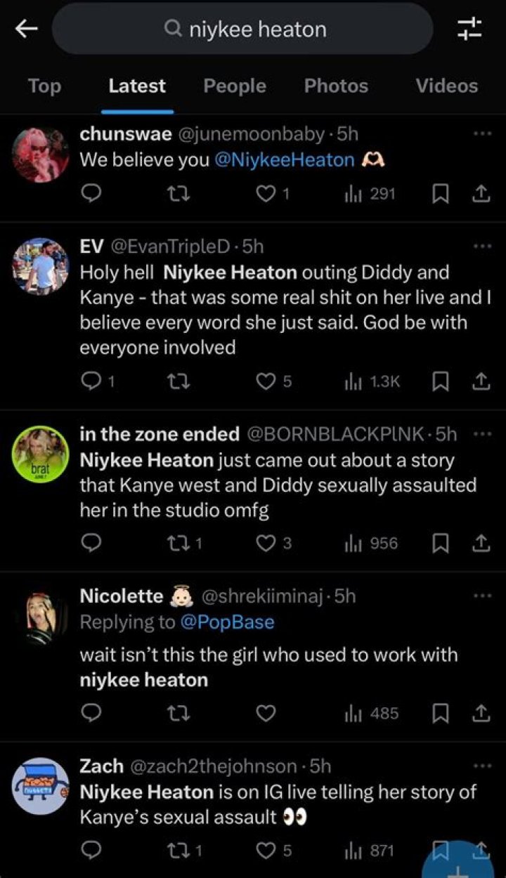Reply to Zach's tweet
The width and height of the screenshot is (506, 878).
(92, 851)
